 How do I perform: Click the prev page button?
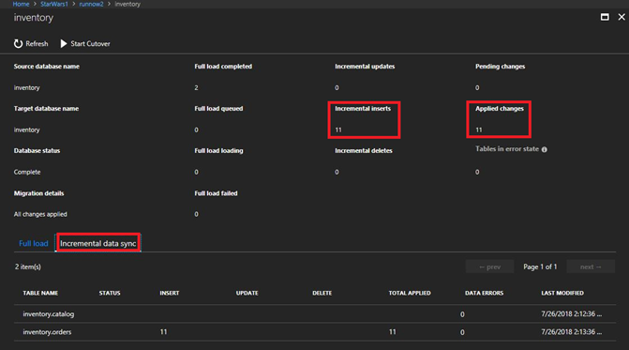(489, 266)
